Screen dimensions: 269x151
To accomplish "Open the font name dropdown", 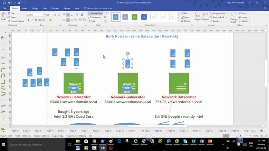I will click(43, 15).
